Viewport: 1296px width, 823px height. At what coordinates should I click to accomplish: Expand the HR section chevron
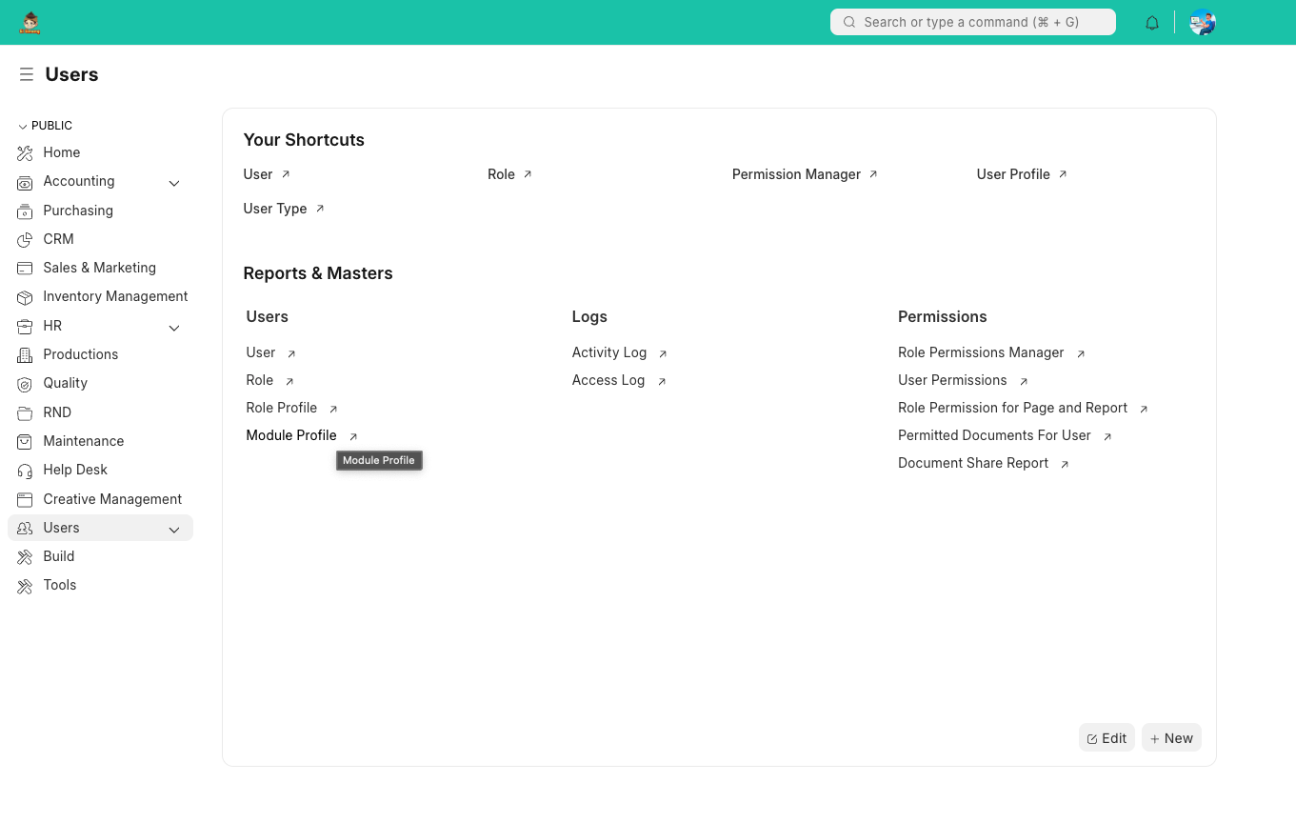[x=174, y=327]
